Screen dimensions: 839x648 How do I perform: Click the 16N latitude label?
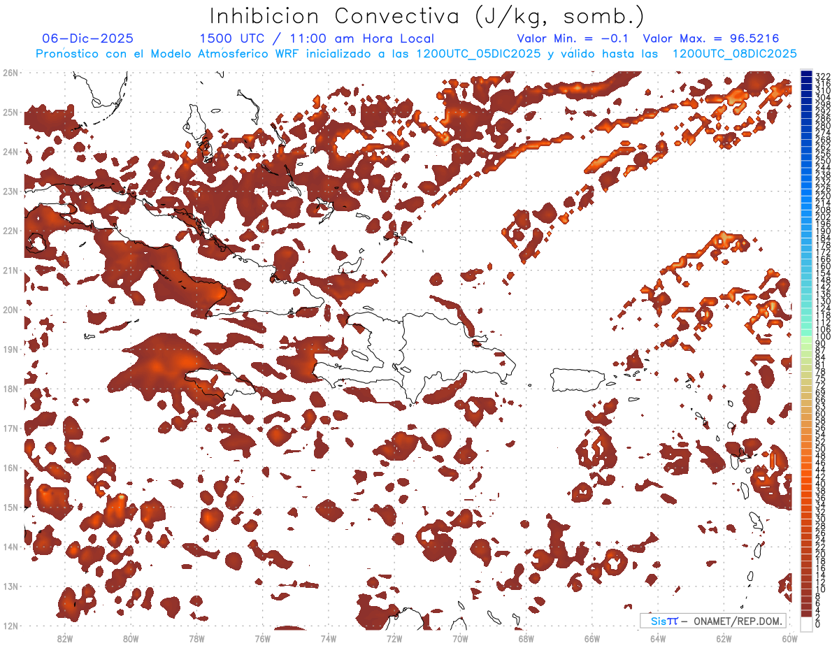point(10,468)
